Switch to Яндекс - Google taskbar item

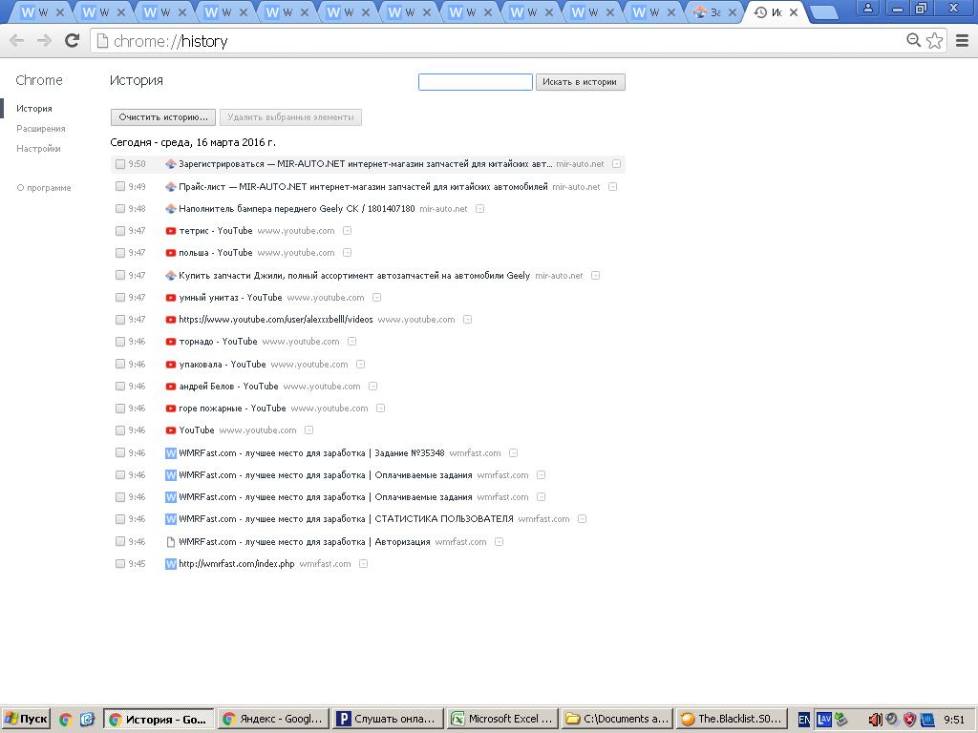(x=272, y=720)
